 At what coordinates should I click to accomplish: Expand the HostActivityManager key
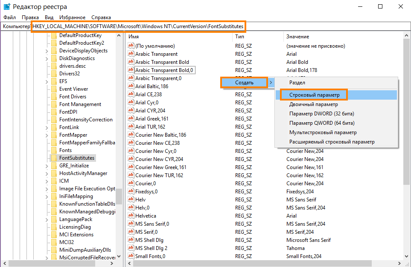(47, 174)
